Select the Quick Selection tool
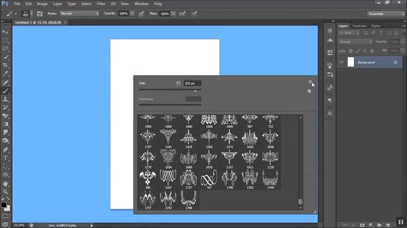 [5, 57]
